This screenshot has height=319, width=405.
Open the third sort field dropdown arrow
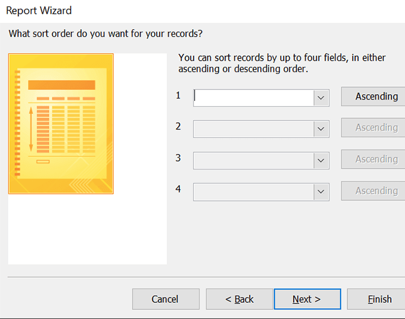tap(321, 160)
